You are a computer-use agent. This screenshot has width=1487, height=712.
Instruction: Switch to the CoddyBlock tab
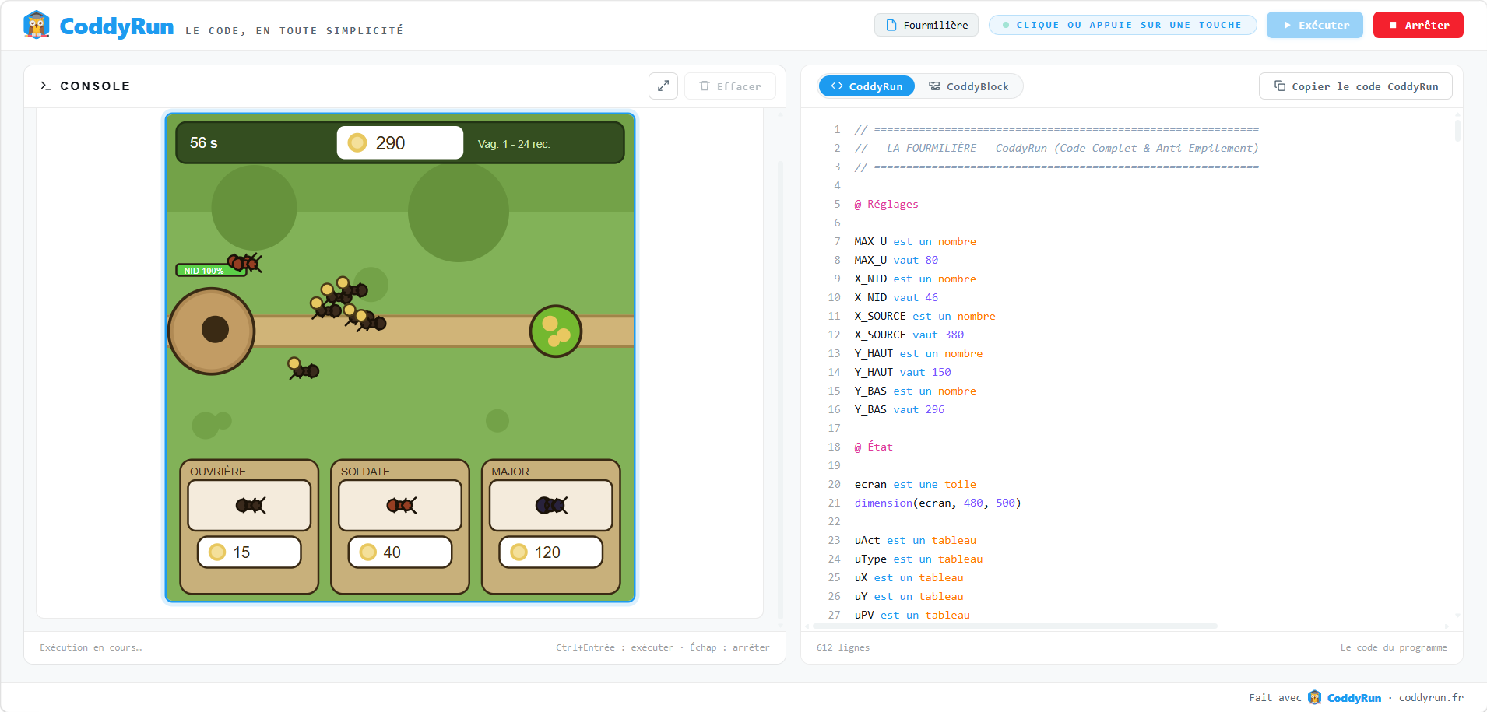968,86
